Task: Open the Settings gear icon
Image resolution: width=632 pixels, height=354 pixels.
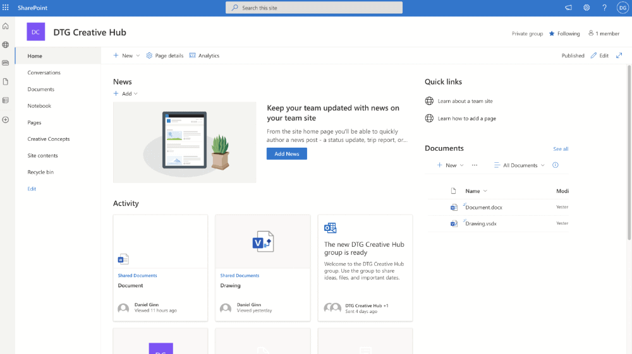Action: pos(586,8)
